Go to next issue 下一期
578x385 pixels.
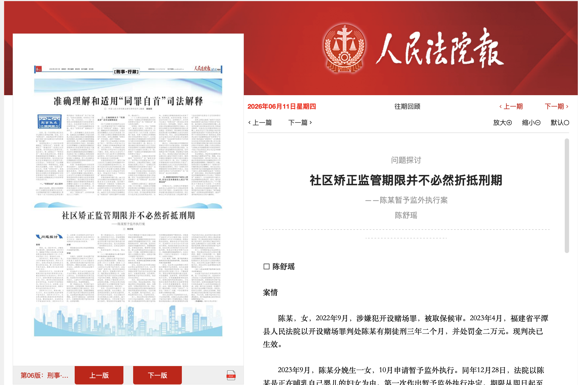click(x=557, y=106)
